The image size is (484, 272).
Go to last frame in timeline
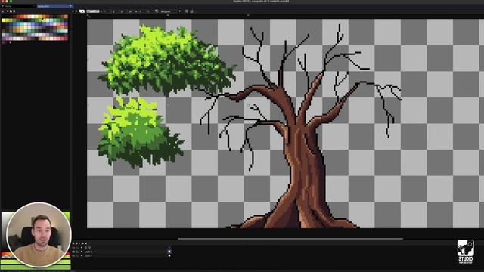point(85,243)
